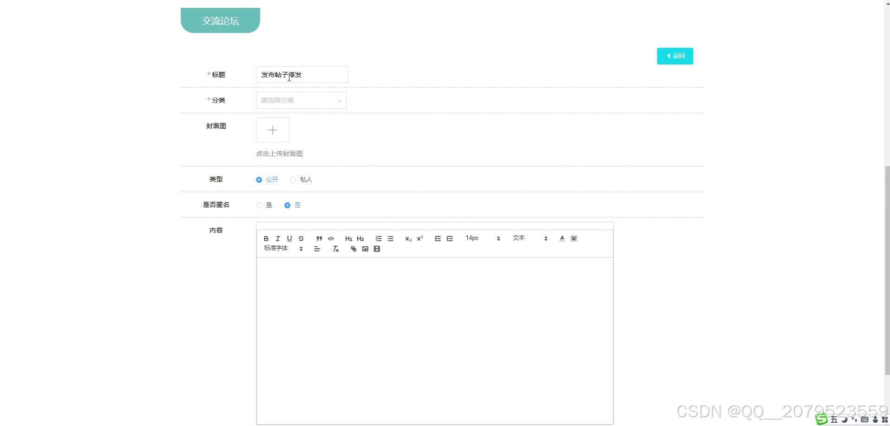Open the text color picker
Viewport: 890px width, 426px height.
click(x=562, y=239)
